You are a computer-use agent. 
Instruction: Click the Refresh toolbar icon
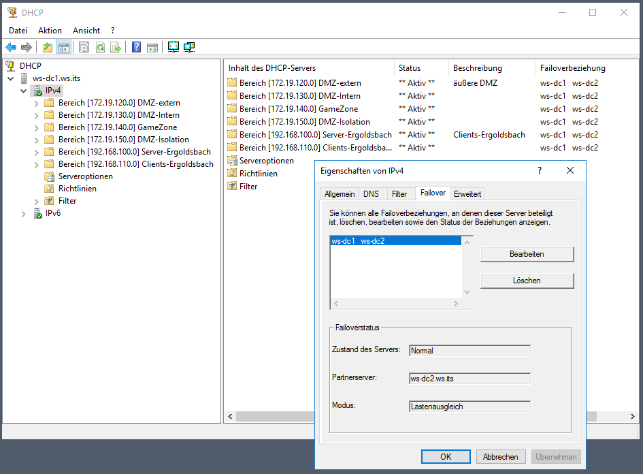click(x=100, y=48)
